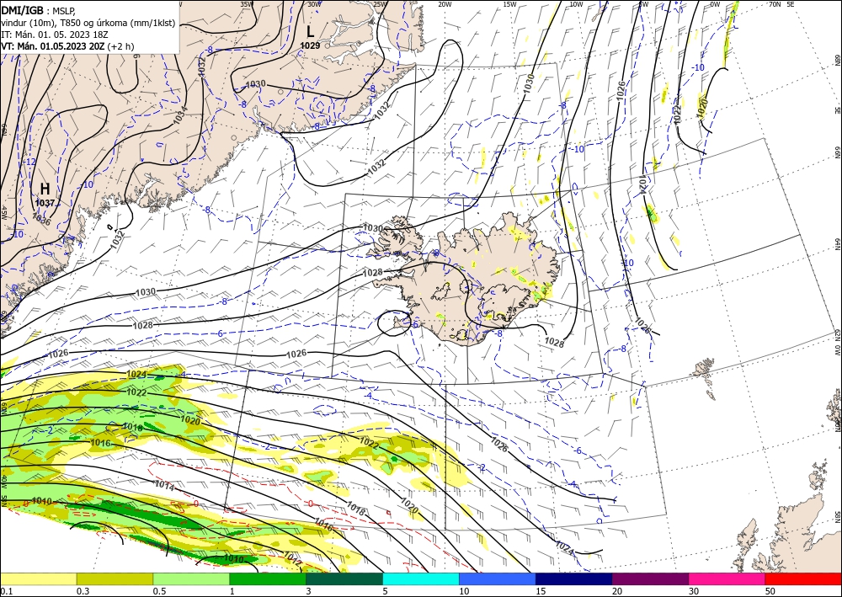Viewport: 842px width, 597px height.
Task: Click the olive 0.3–0.5 legend swatch
Action: click(x=115, y=578)
